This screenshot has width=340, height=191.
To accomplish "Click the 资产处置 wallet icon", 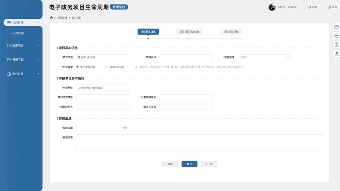I will (9, 74).
